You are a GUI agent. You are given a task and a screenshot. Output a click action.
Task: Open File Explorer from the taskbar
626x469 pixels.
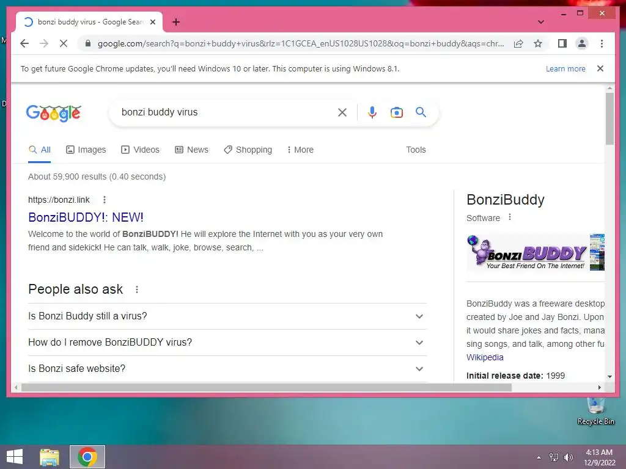pos(50,457)
